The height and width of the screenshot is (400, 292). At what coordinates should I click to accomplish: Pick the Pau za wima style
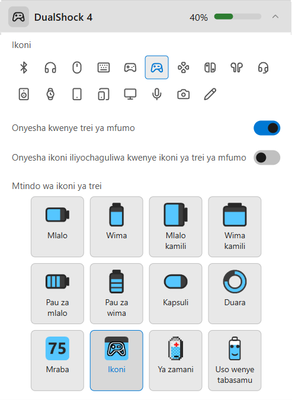pos(117,293)
